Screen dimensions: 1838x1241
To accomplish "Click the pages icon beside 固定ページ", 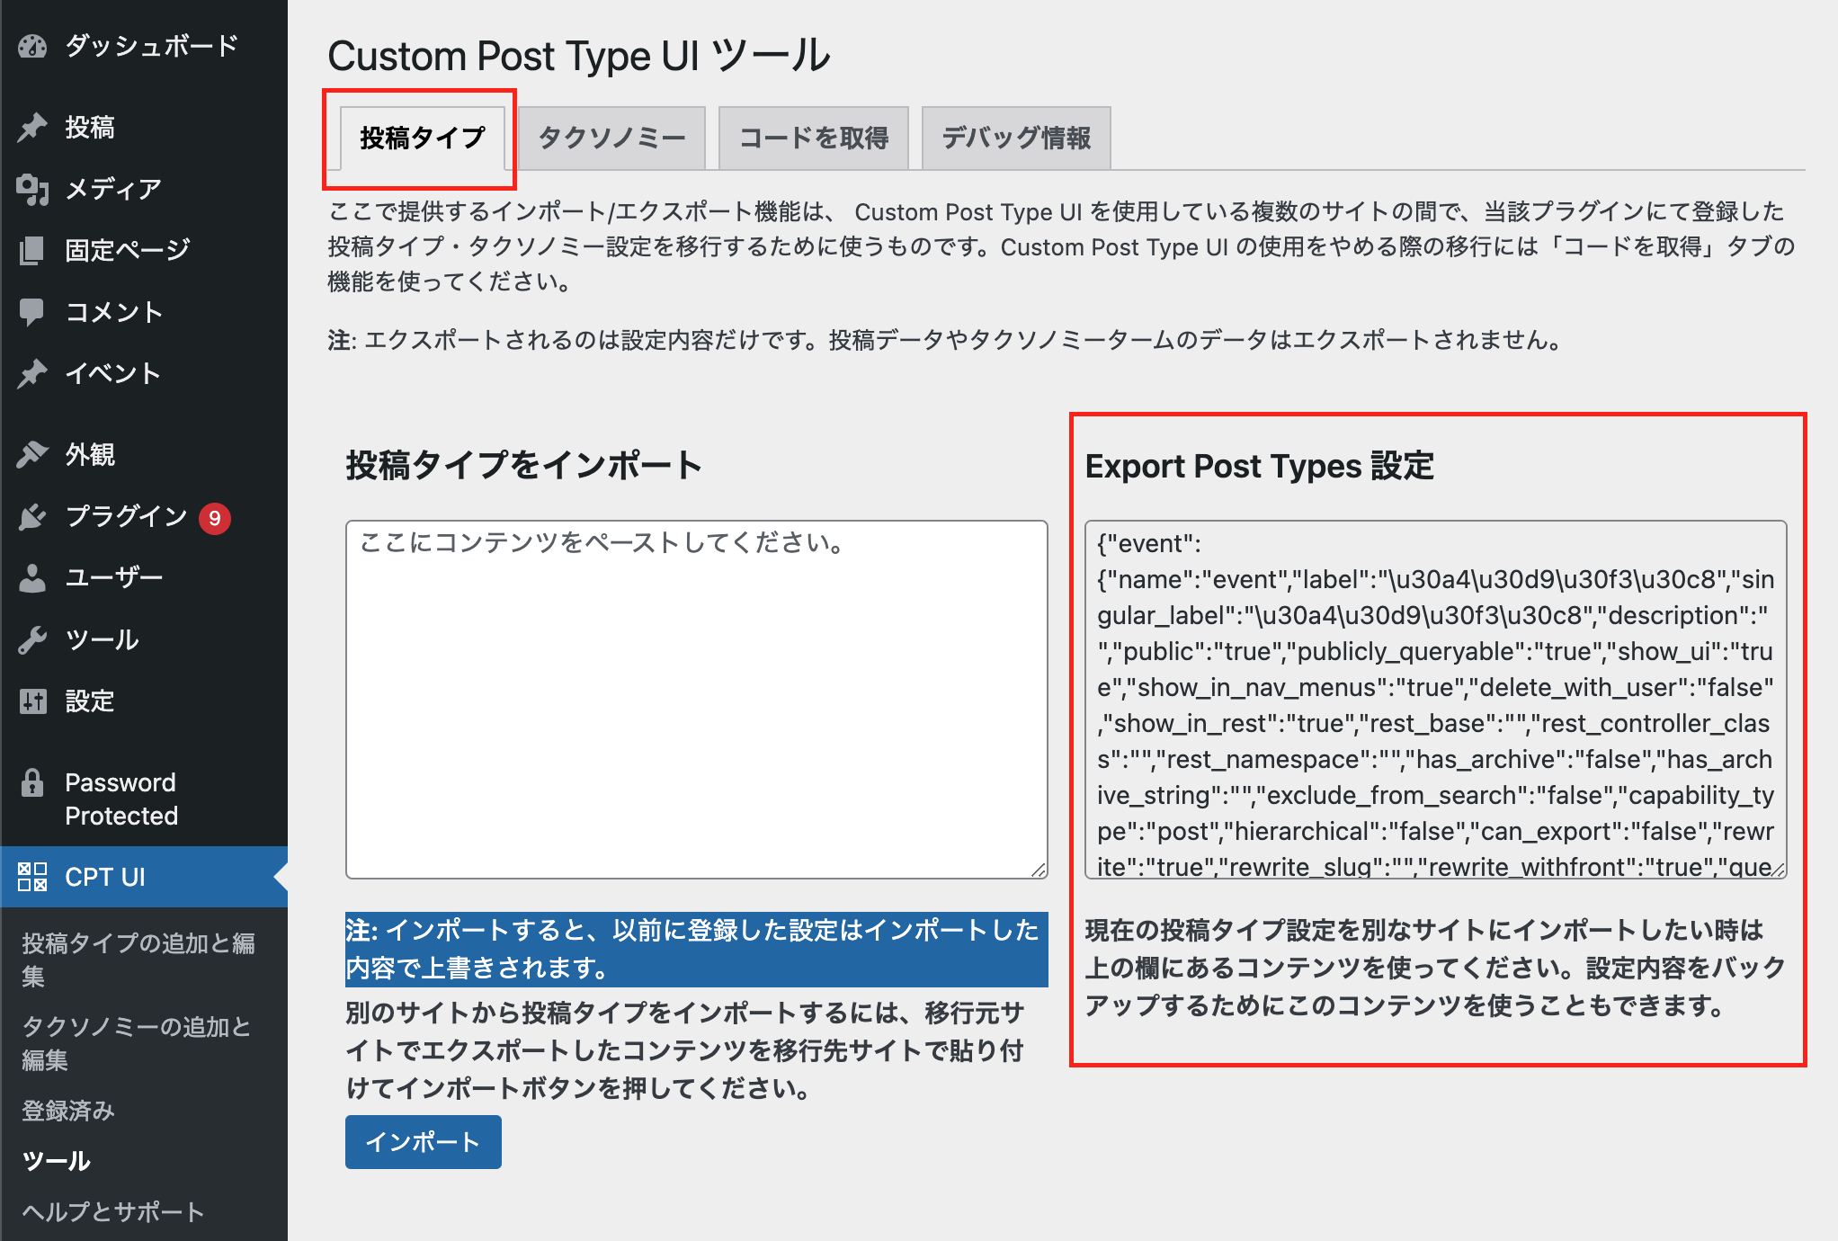I will point(32,250).
